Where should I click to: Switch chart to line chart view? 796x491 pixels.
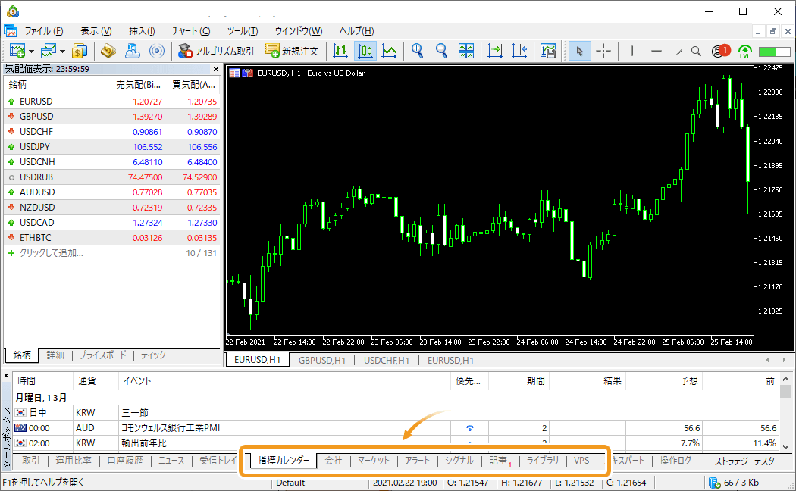390,51
